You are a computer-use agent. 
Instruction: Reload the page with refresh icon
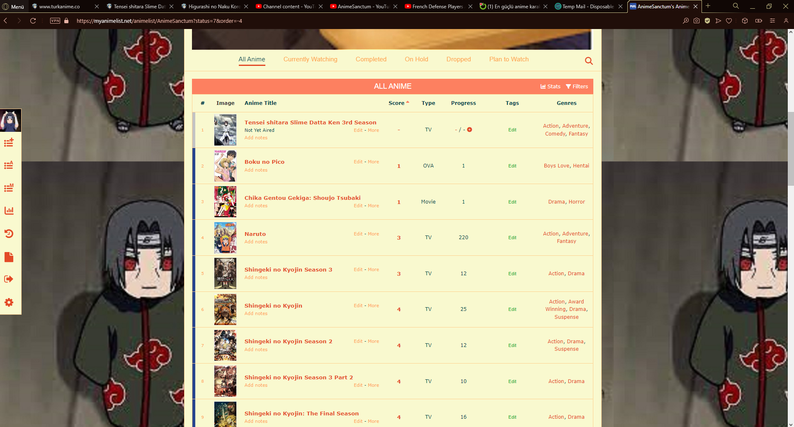pyautogui.click(x=33, y=21)
